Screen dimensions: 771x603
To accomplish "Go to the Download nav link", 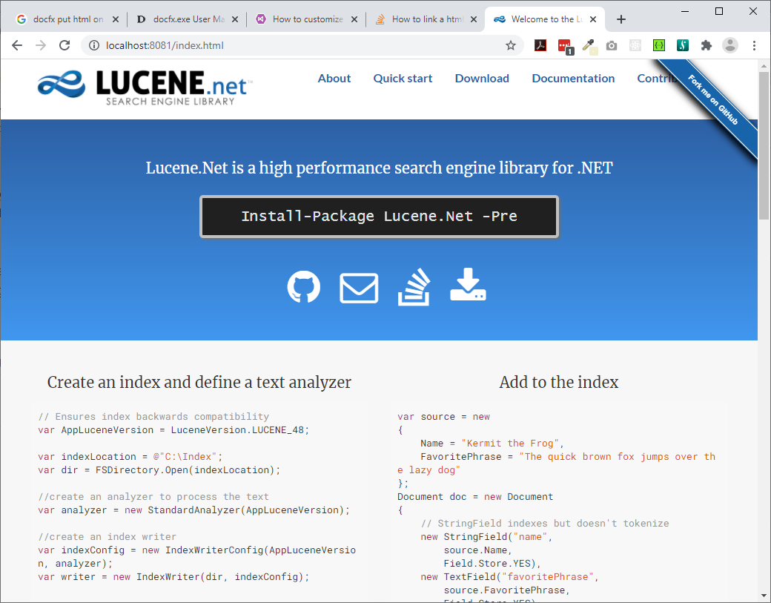I will point(482,78).
